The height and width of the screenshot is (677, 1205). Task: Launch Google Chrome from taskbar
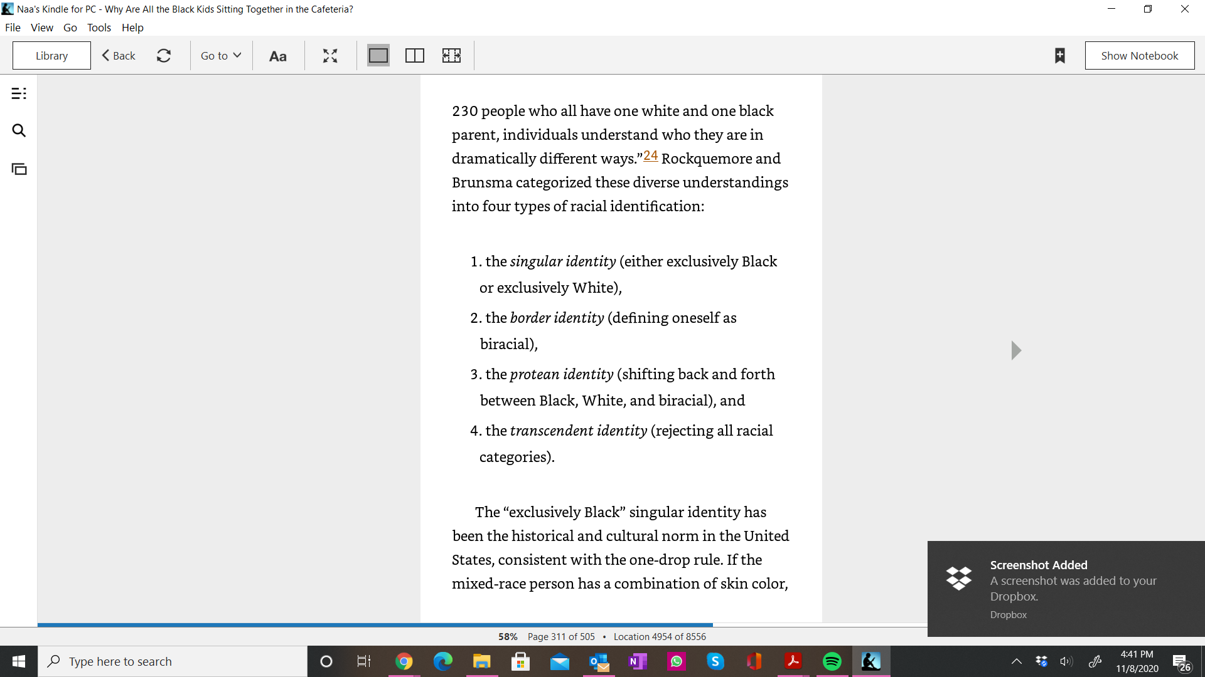(404, 661)
